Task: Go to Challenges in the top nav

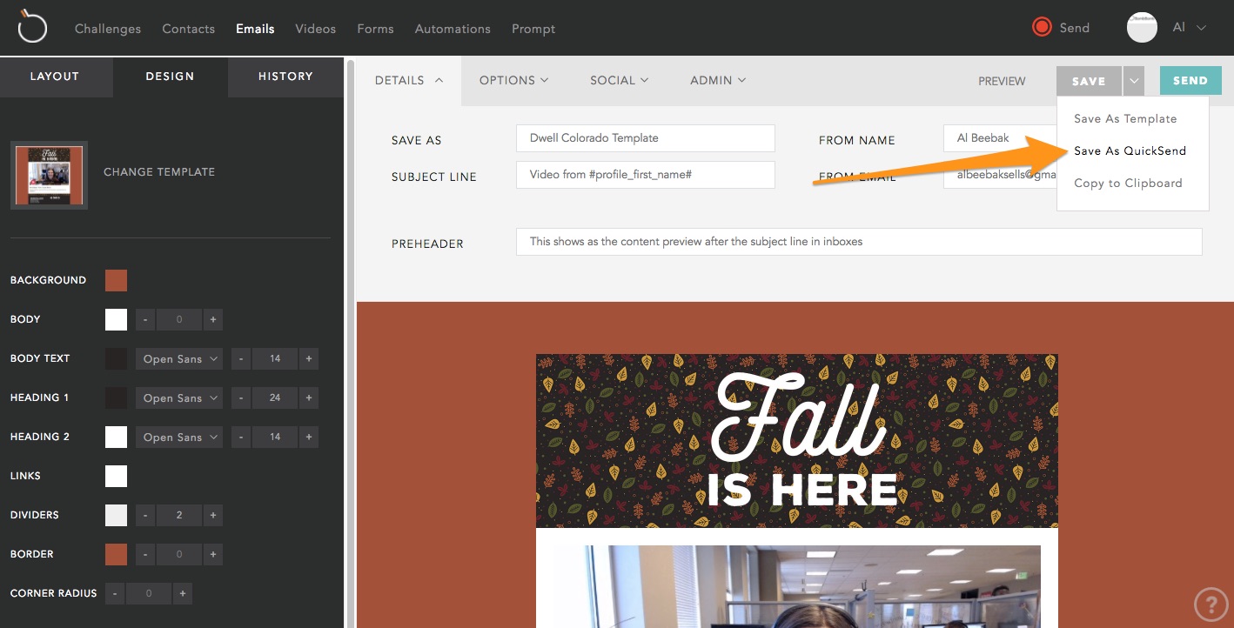Action: pyautogui.click(x=108, y=29)
